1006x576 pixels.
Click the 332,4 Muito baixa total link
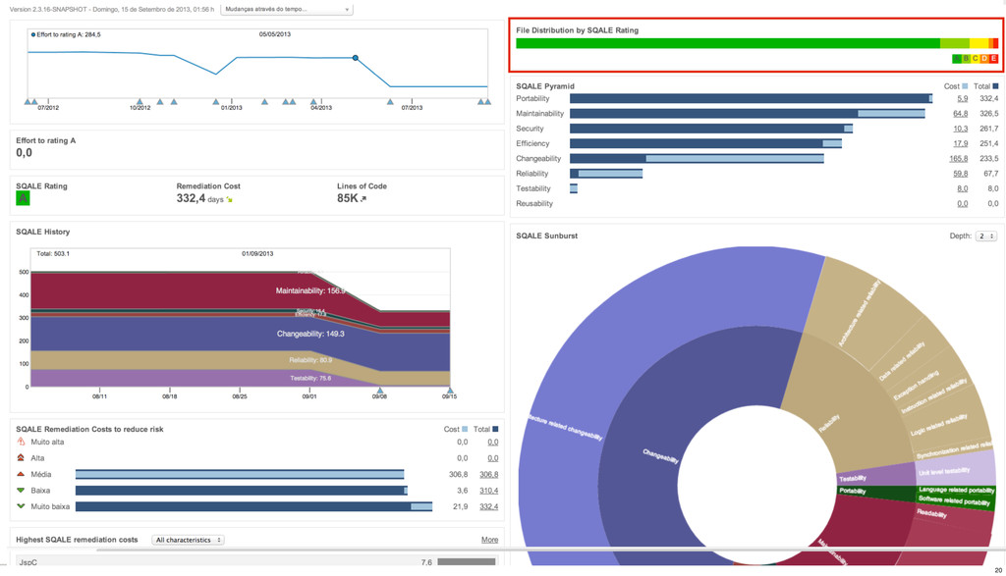[x=489, y=506]
